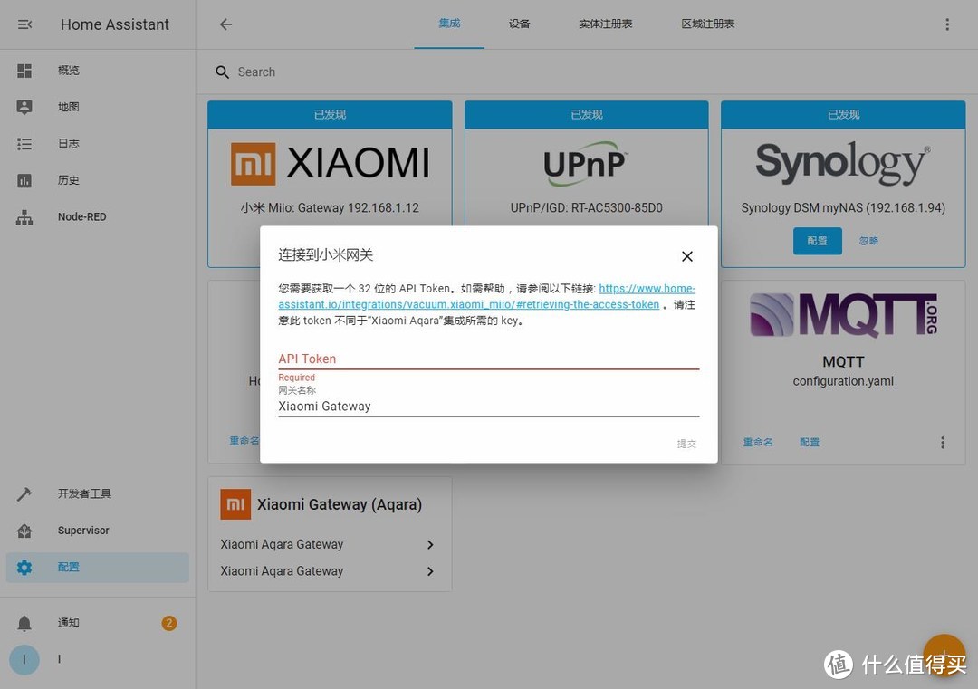The height and width of the screenshot is (689, 978).
Task: Click the Xiaomi logo on Miio card
Action: (x=330, y=163)
